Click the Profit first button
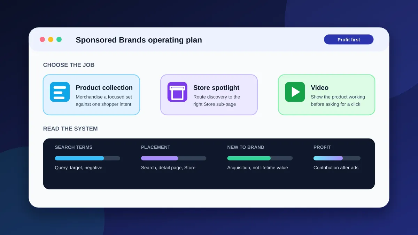The image size is (418, 235). tap(349, 39)
